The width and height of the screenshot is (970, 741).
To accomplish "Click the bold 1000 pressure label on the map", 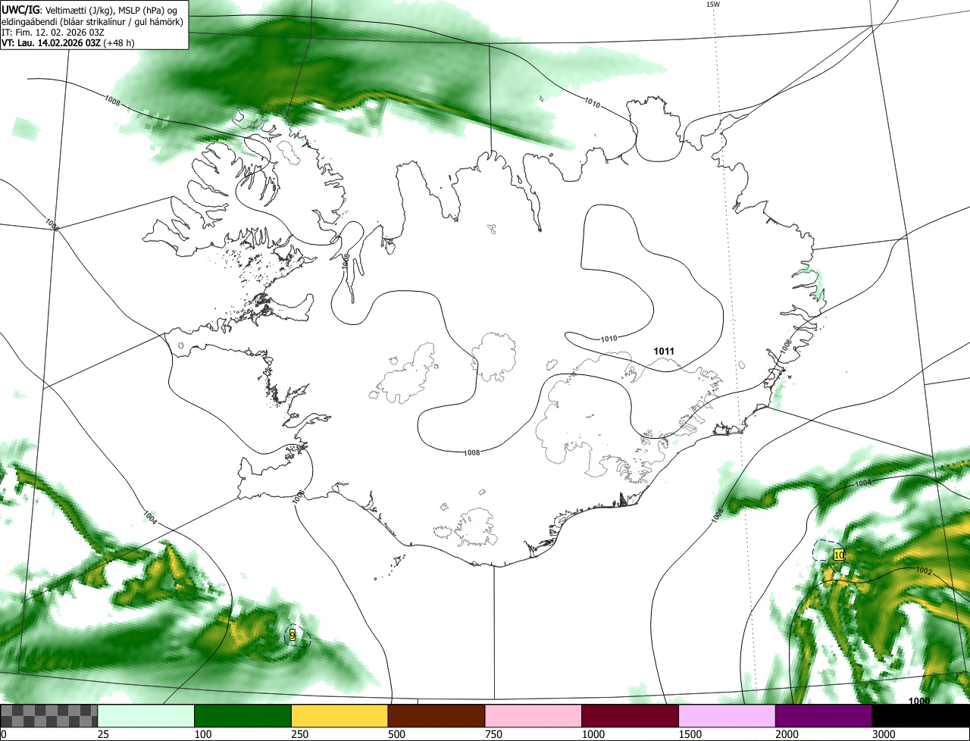I will (919, 701).
